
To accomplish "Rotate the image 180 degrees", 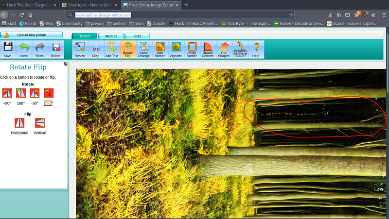I will 21,93.
